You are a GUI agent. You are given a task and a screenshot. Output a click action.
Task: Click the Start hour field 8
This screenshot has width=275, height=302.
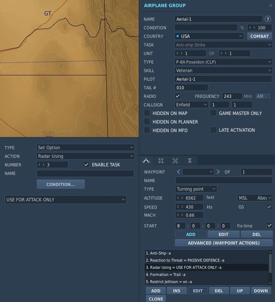pos(180,226)
